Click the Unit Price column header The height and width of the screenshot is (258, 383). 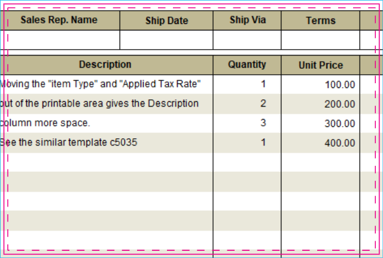[320, 65]
